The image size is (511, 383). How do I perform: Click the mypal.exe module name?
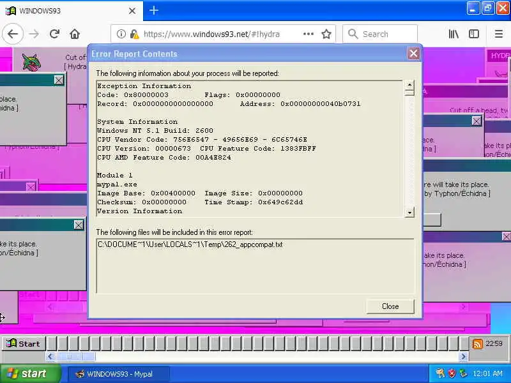(117, 184)
